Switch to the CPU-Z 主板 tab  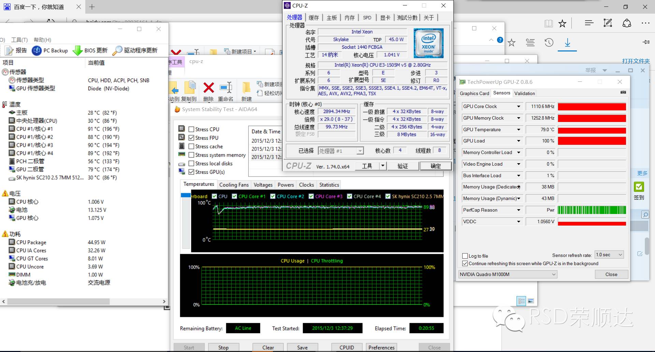(332, 18)
